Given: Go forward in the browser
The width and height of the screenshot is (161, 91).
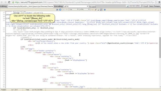Looking at the screenshot, I should pyautogui.click(x=5, y=2).
